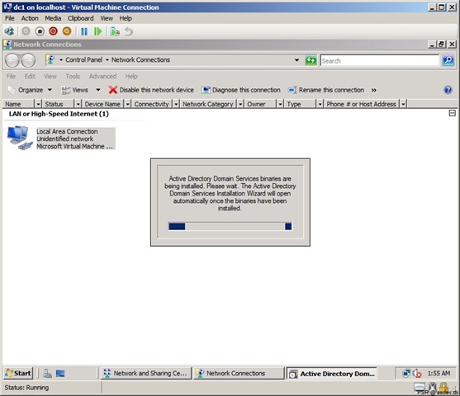Sort by Phone # or Host Address column
The image size is (460, 396).
pos(361,104)
